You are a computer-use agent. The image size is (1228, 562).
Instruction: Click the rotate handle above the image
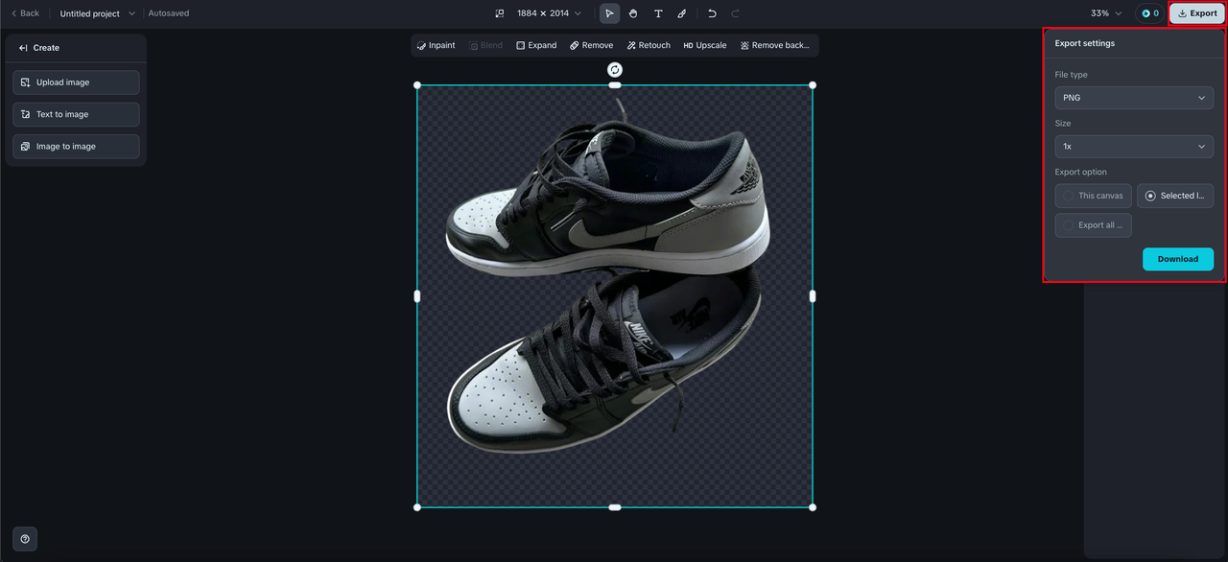point(615,70)
